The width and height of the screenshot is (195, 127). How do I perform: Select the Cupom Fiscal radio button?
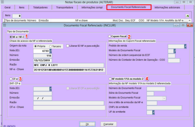109,36
